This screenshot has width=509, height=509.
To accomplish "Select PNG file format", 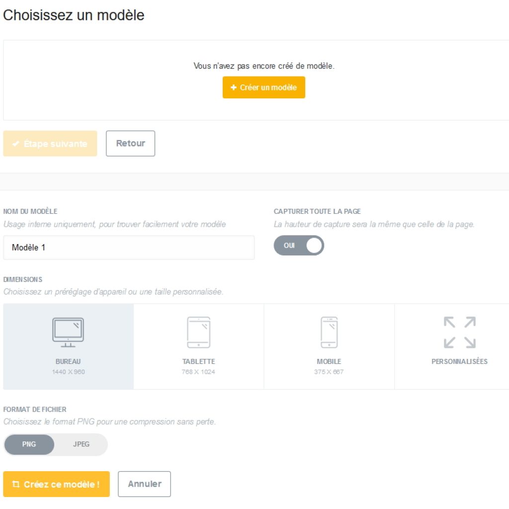I will point(29,444).
